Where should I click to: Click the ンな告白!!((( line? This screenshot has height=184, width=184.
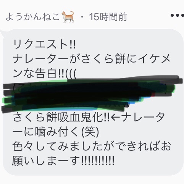point(45,73)
